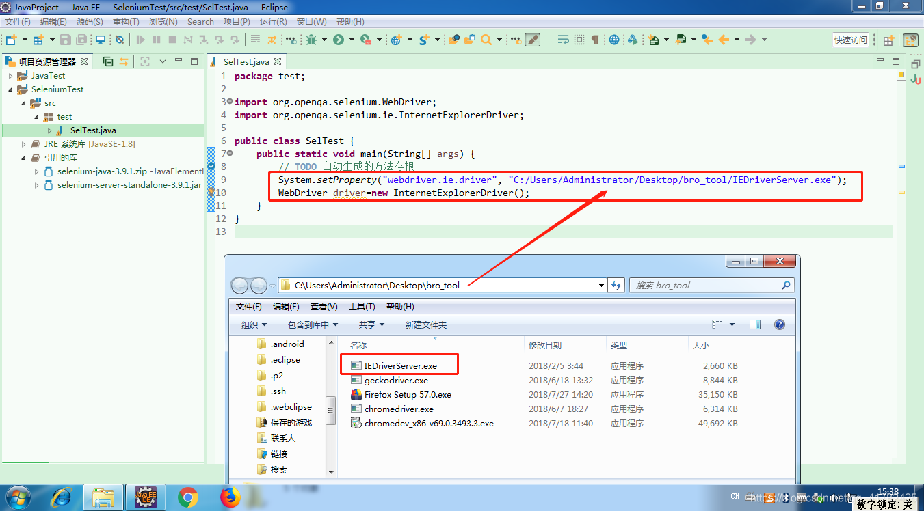The image size is (924, 511).
Task: Click the Open Perspective icon
Action: [x=888, y=40]
